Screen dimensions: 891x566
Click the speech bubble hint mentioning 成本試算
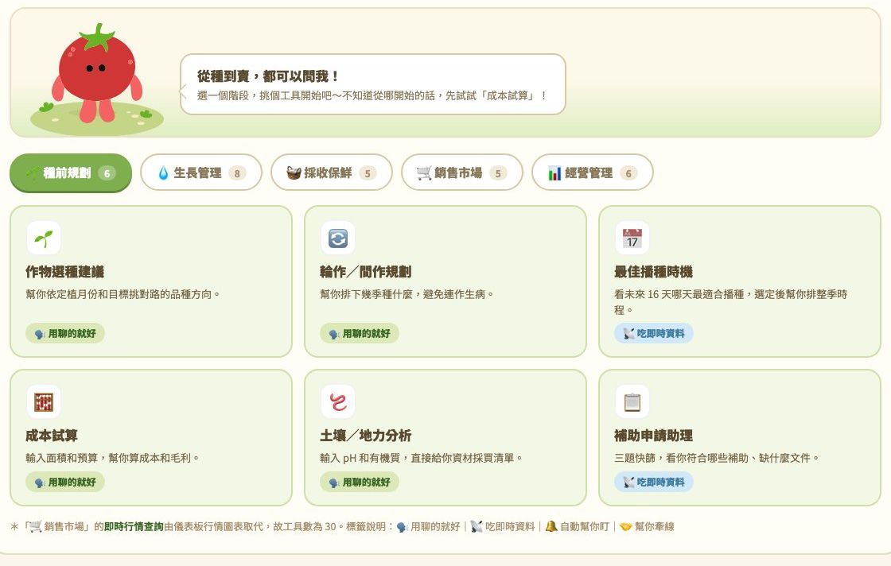372,95
